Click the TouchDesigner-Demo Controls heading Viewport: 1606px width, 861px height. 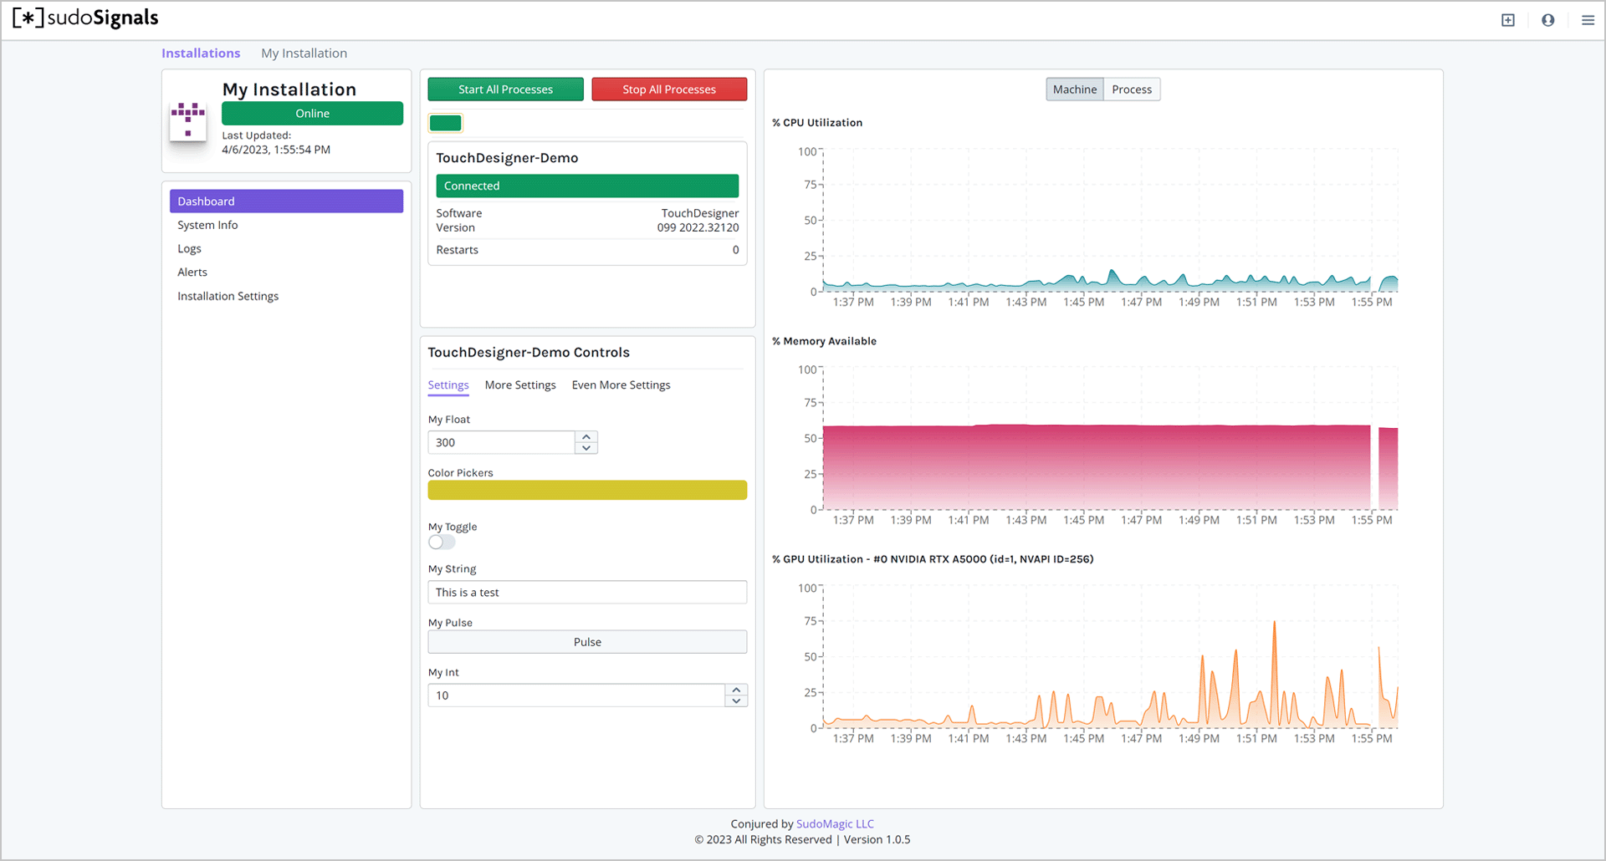point(529,353)
